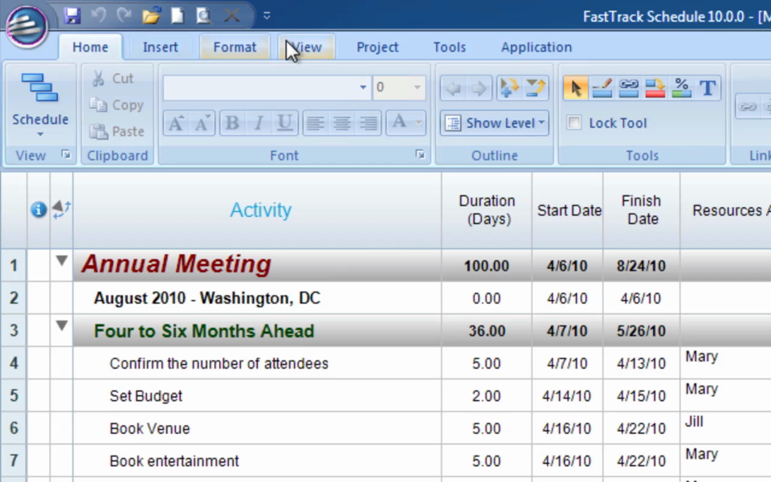Enable the Lock Tool checkbox
Screen dimensions: 771x482
[x=573, y=122]
